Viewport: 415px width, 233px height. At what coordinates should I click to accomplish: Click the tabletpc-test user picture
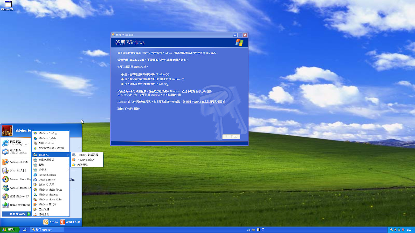tap(7, 130)
